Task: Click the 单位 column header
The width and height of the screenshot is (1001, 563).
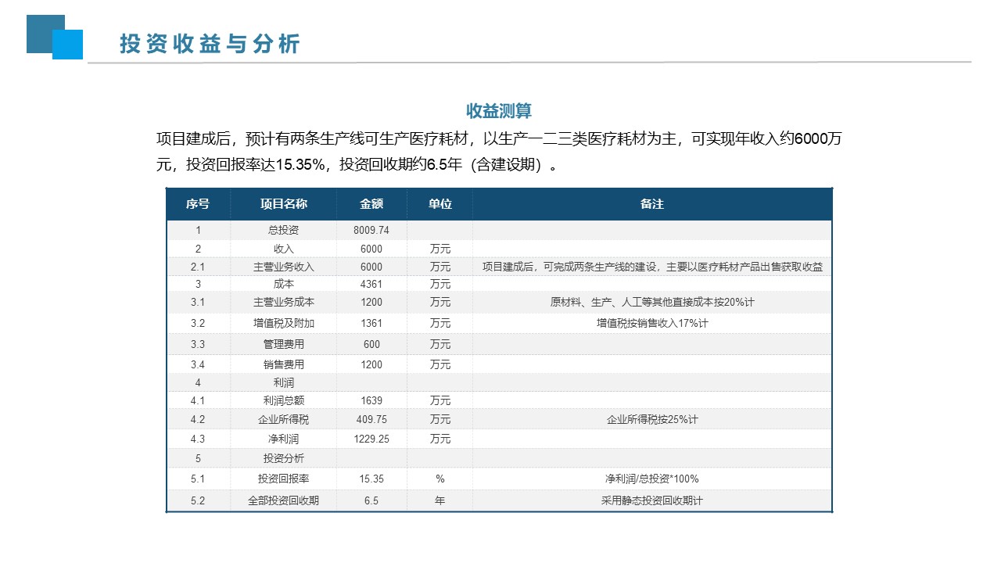Action: [x=440, y=204]
